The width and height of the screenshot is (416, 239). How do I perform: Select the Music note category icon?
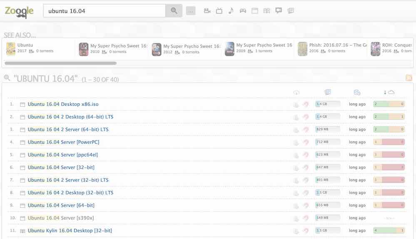(231, 11)
